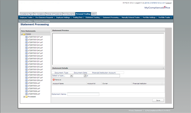This screenshot has height=113, width=191.
Task: Open the Privacy Statement footer link
Action: pos(135,111)
